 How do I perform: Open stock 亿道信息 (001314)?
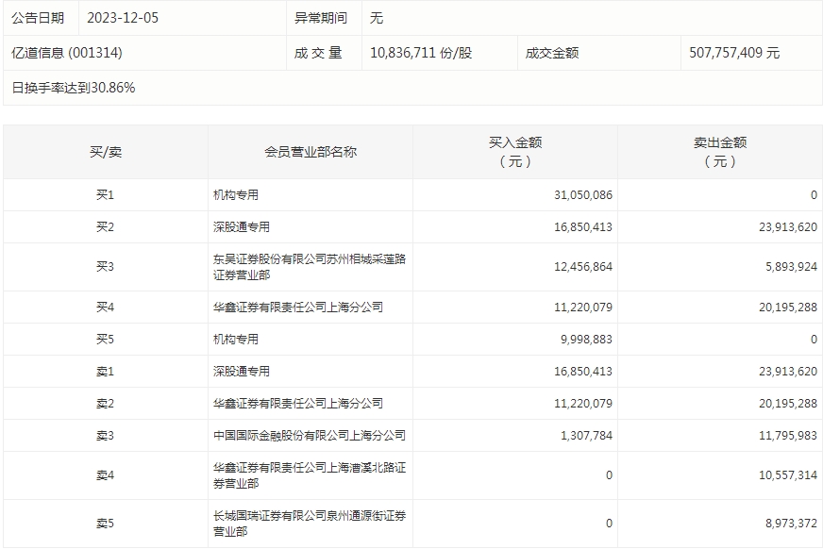[x=66, y=53]
